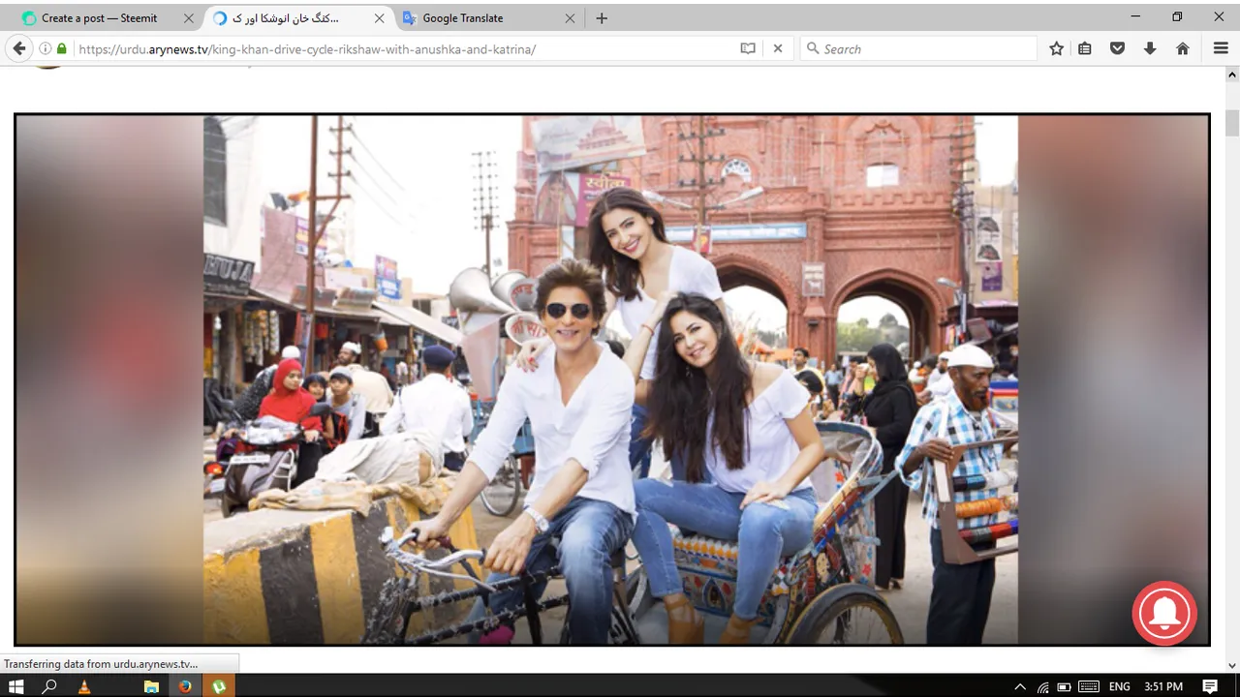1240x697 pixels.
Task: Open Windows taskbar search magnifier
Action: [50, 686]
